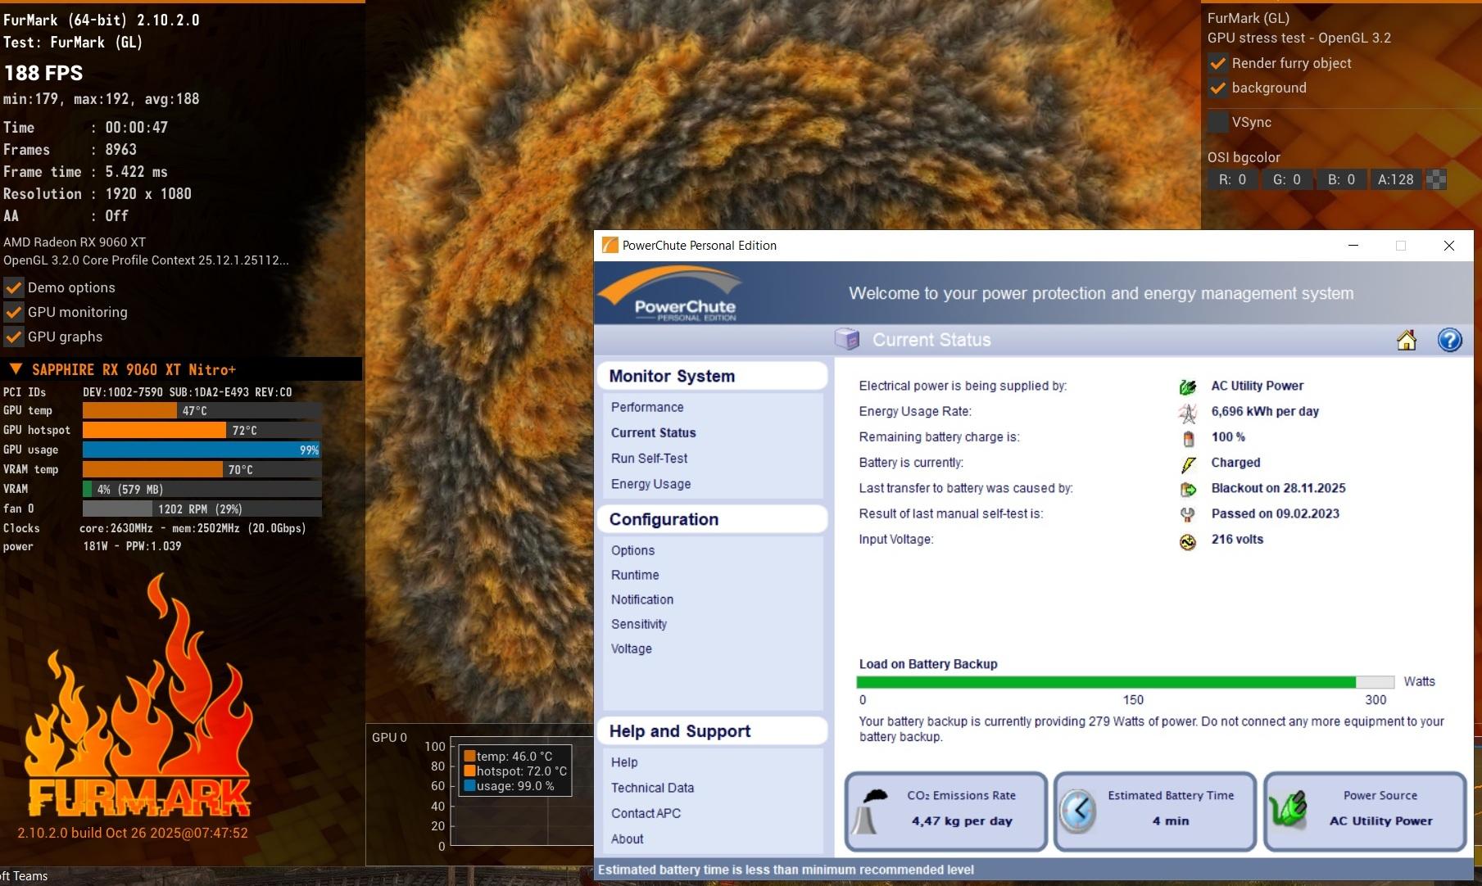Click the A:128 alpha value field
The height and width of the screenshot is (886, 1482).
(1395, 179)
